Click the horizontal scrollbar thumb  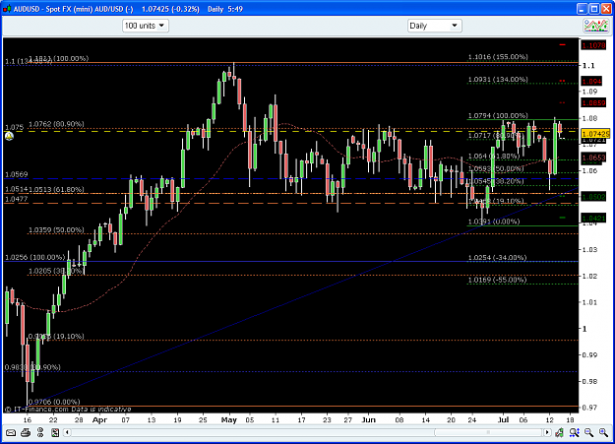point(488,432)
